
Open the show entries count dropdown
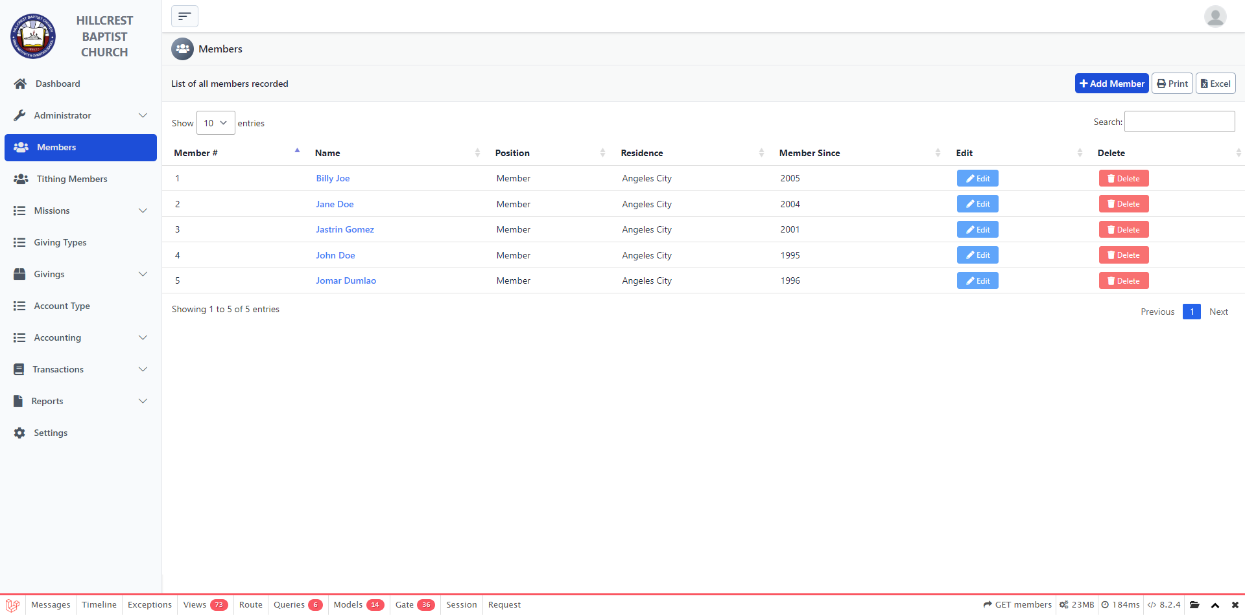pyautogui.click(x=215, y=123)
